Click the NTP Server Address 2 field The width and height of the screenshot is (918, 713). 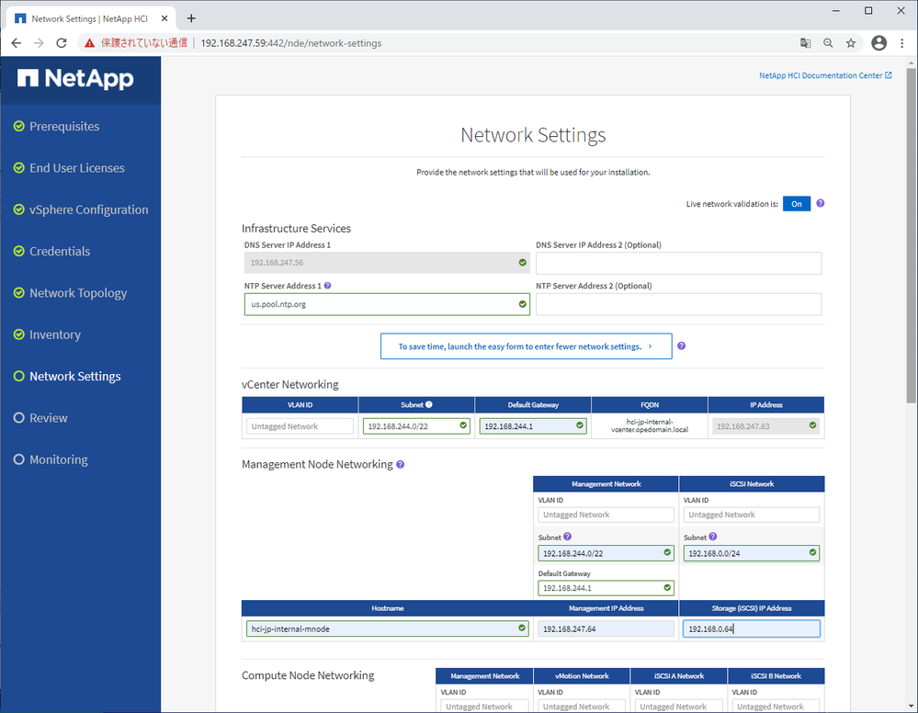(x=678, y=304)
